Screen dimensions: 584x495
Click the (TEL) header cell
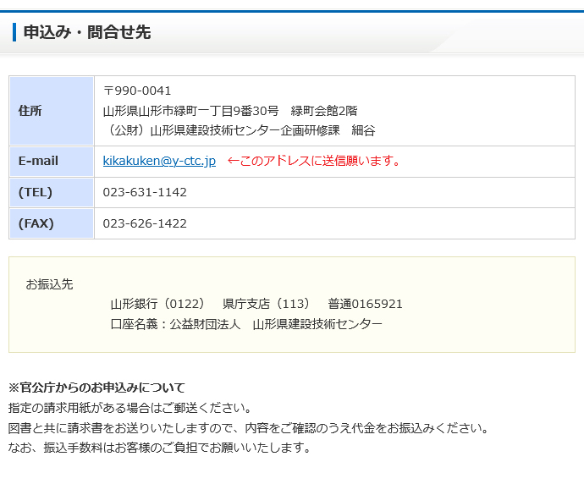tap(52, 192)
